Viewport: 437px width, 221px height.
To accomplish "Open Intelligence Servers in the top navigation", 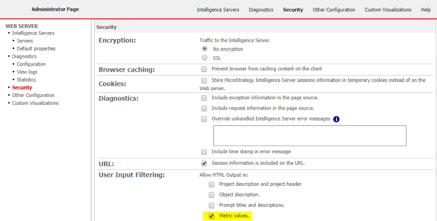I will pyautogui.click(x=218, y=9).
